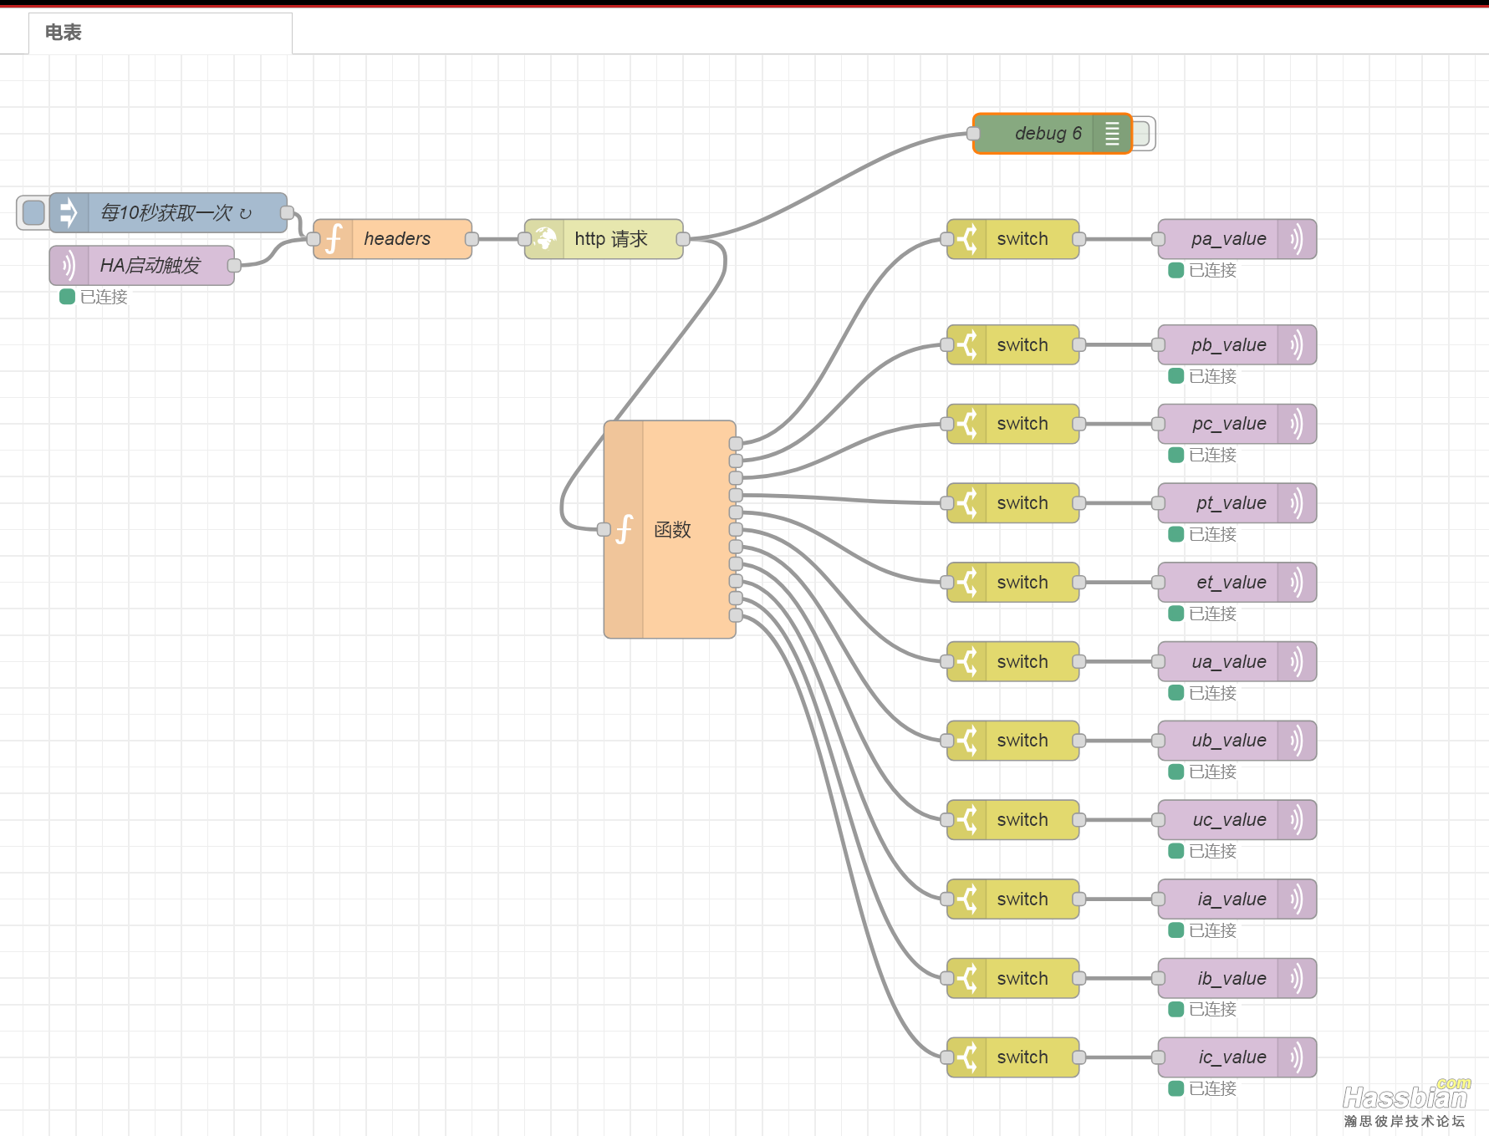Select the debug 6 node
Image resolution: width=1489 pixels, height=1136 pixels.
(x=1053, y=133)
